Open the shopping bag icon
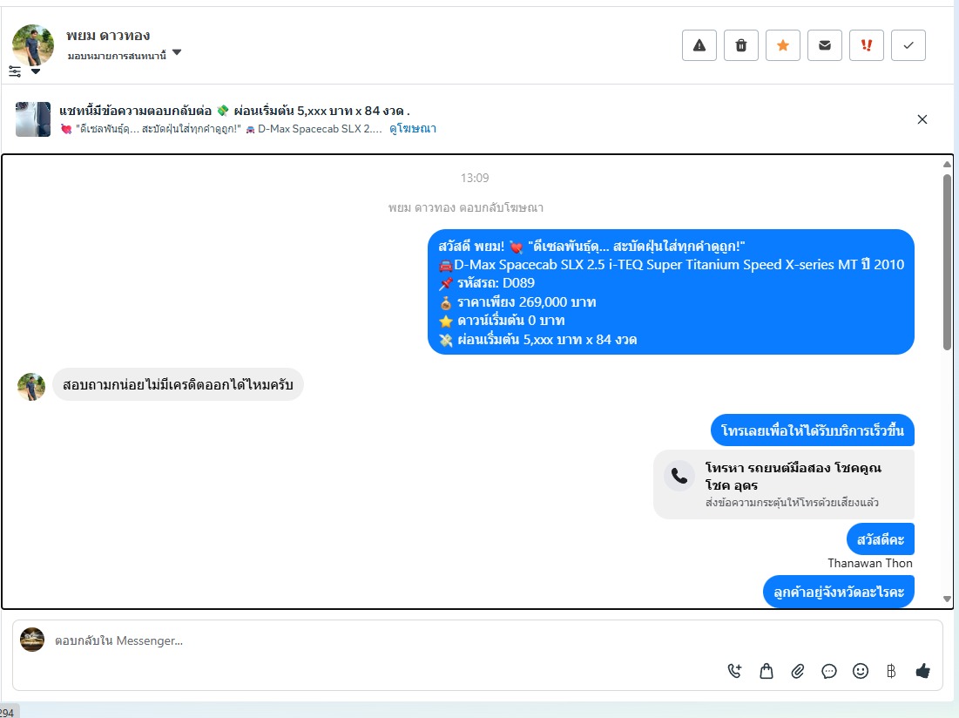 click(767, 671)
